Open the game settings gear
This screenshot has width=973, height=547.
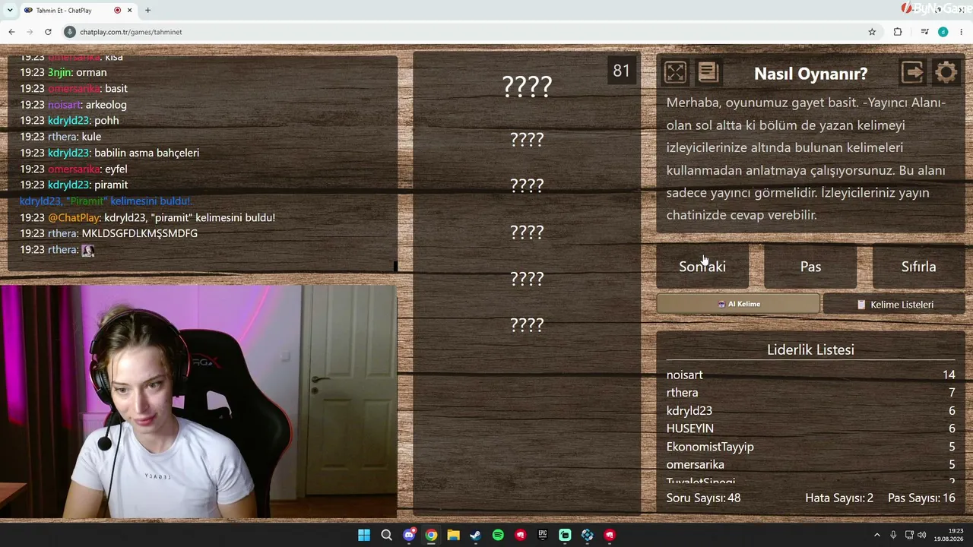(x=946, y=72)
